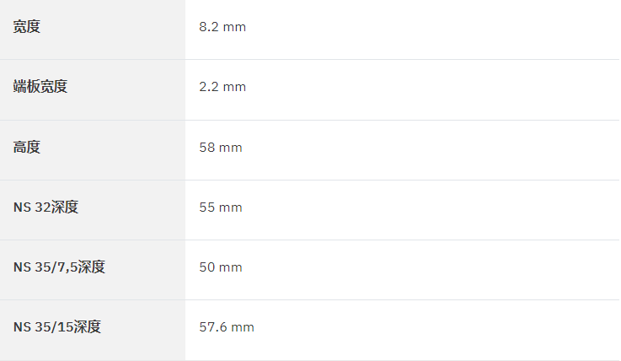Select the 57.6 mm depth value
Screen dimensions: 621x361
pyautogui.click(x=227, y=327)
